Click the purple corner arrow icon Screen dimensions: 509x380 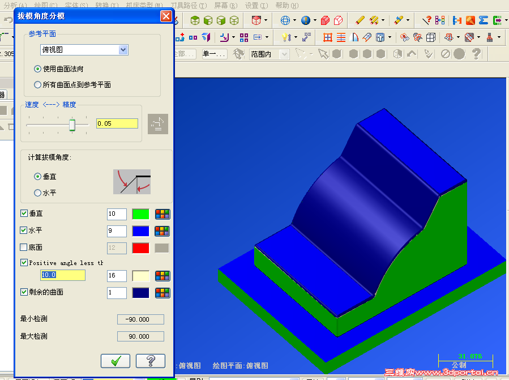coord(224,38)
